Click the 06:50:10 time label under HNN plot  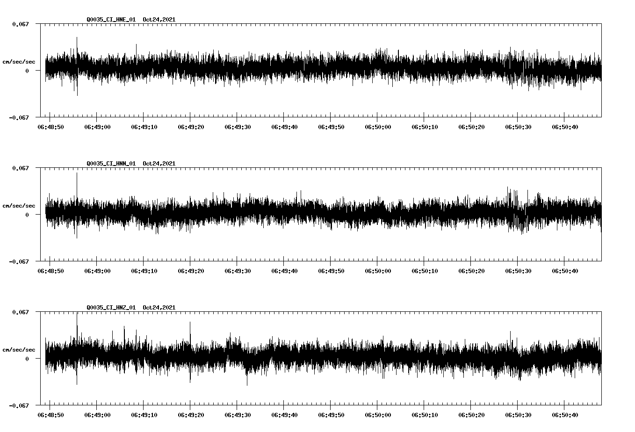tap(425, 271)
